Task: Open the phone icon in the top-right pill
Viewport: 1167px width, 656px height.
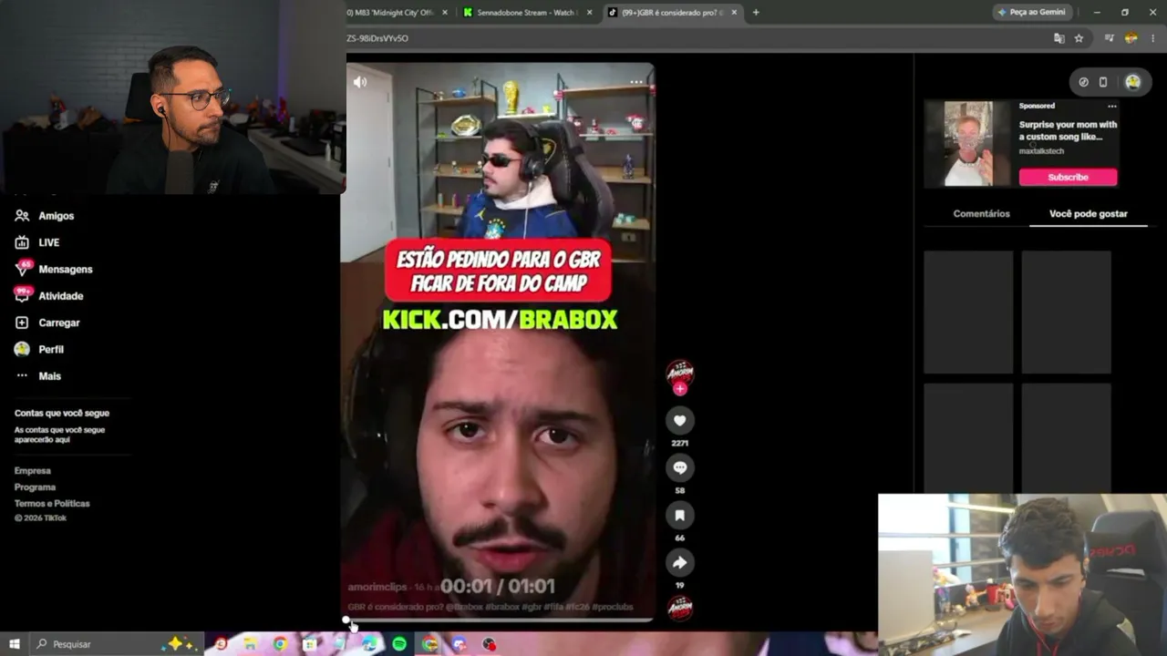Action: pos(1103,82)
